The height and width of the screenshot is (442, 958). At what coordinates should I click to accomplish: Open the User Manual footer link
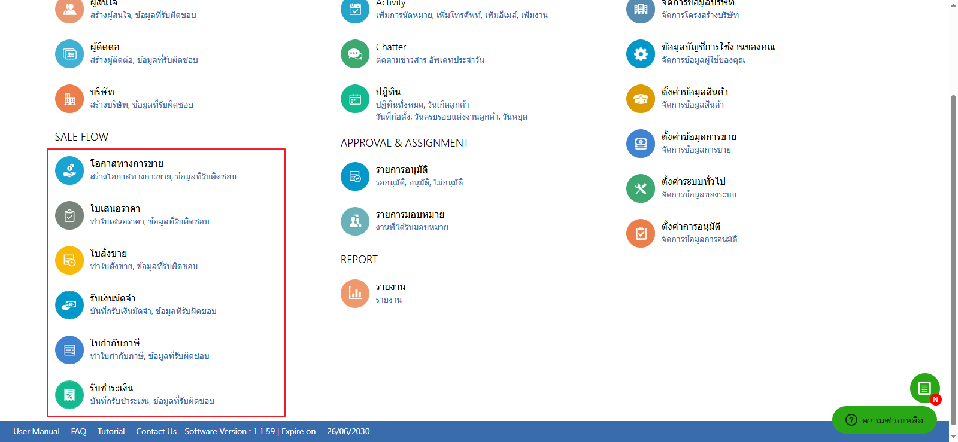pyautogui.click(x=37, y=431)
